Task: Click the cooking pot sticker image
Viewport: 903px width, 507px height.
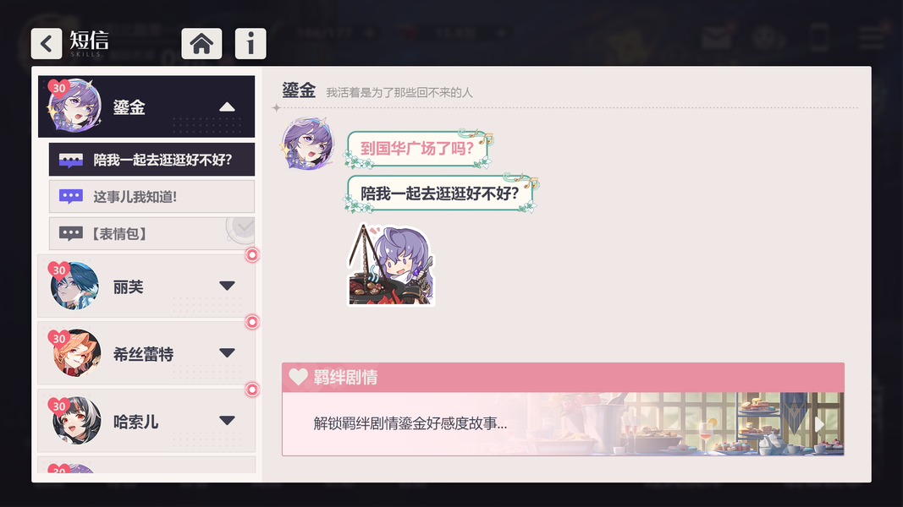Action: pyautogui.click(x=391, y=265)
